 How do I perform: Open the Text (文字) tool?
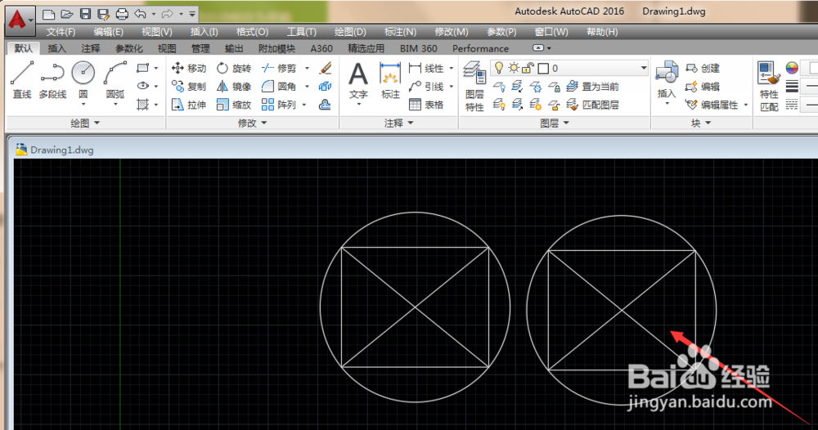pos(358,80)
